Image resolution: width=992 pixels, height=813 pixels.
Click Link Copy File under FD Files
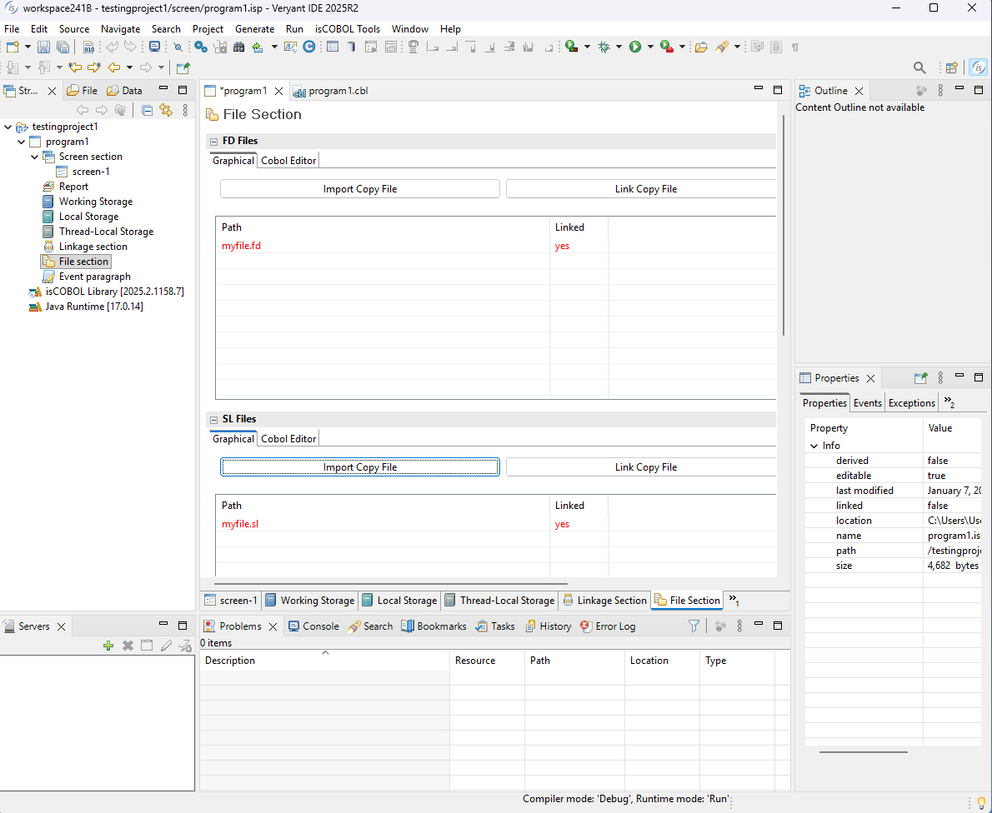click(x=645, y=189)
